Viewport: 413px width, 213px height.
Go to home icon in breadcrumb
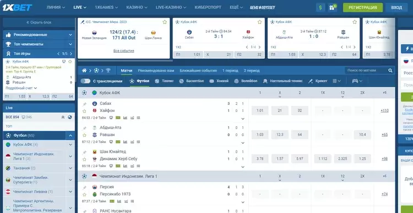tap(84, 70)
